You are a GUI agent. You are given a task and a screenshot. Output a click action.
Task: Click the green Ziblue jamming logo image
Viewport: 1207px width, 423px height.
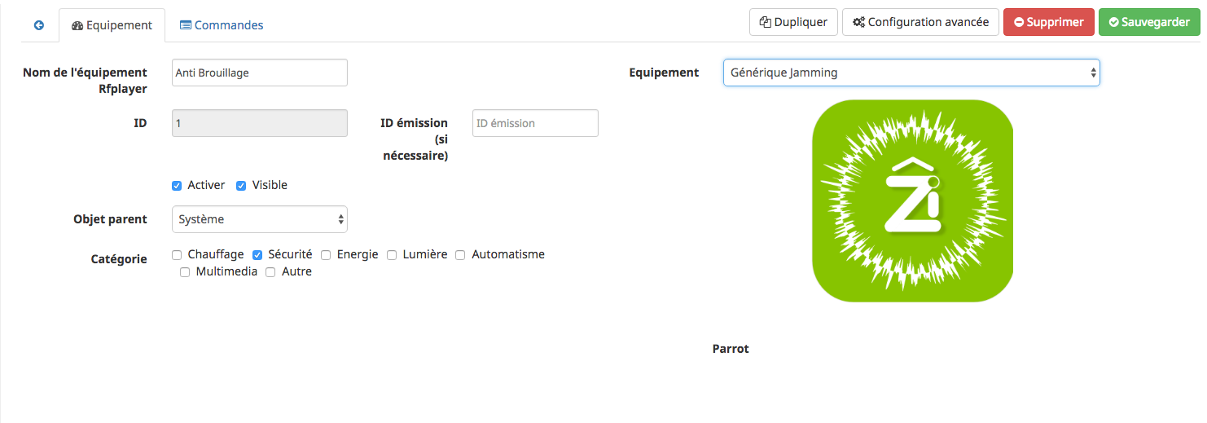(912, 200)
